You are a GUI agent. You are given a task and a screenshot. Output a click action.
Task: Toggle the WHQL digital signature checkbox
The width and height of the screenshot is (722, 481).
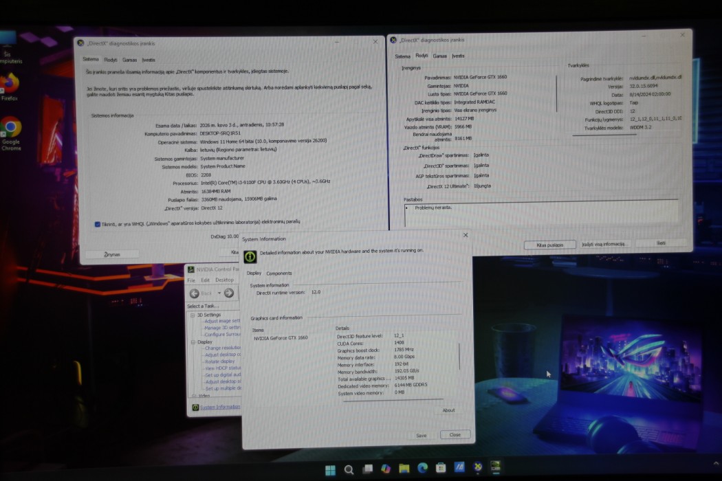click(x=98, y=223)
